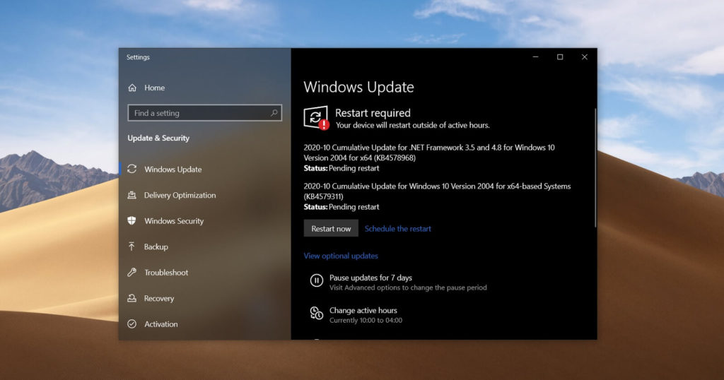
Task: Click the Windows Update page title
Action: pos(358,87)
